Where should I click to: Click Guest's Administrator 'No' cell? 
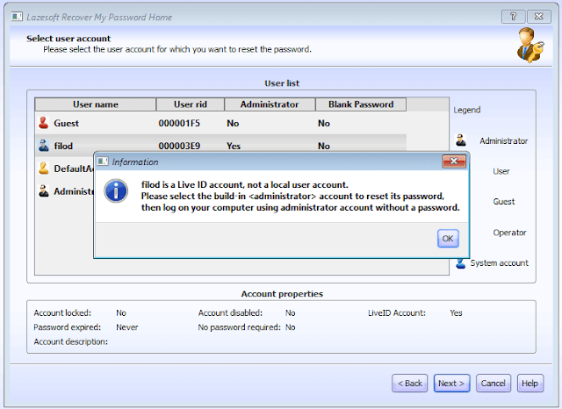pos(233,123)
